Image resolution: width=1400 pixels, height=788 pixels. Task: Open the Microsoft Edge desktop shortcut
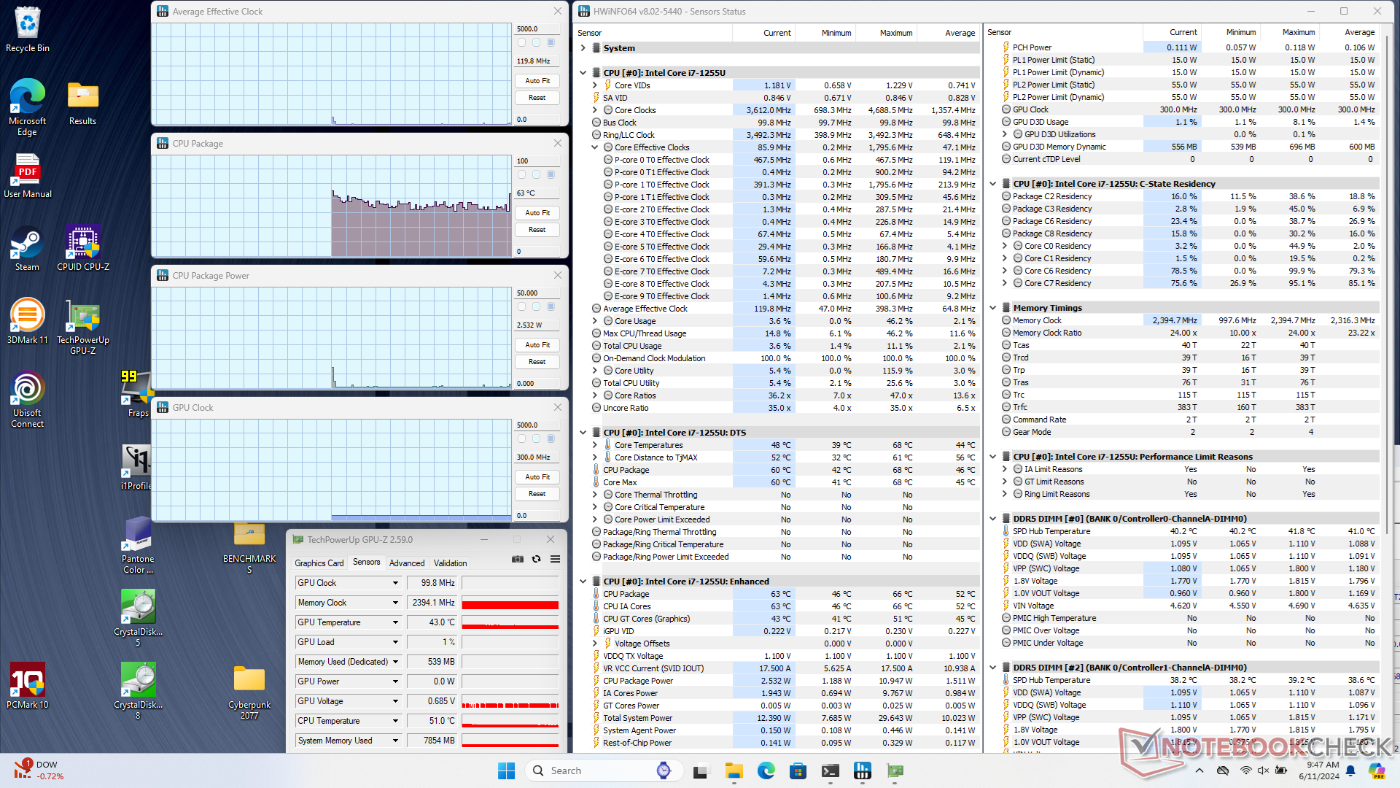click(28, 107)
